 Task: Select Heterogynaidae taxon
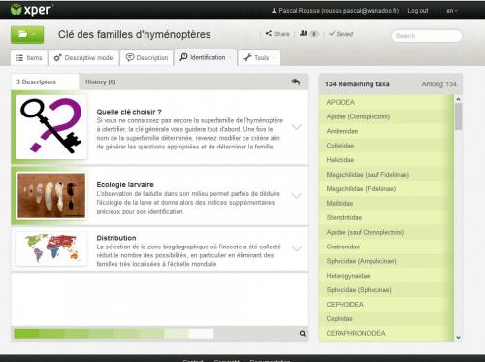click(x=386, y=276)
